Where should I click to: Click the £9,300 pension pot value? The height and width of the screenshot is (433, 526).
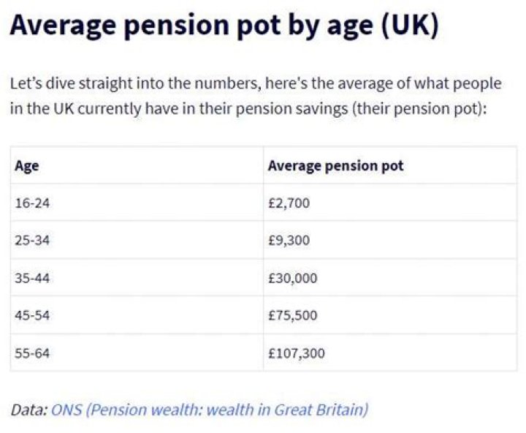pyautogui.click(x=289, y=241)
